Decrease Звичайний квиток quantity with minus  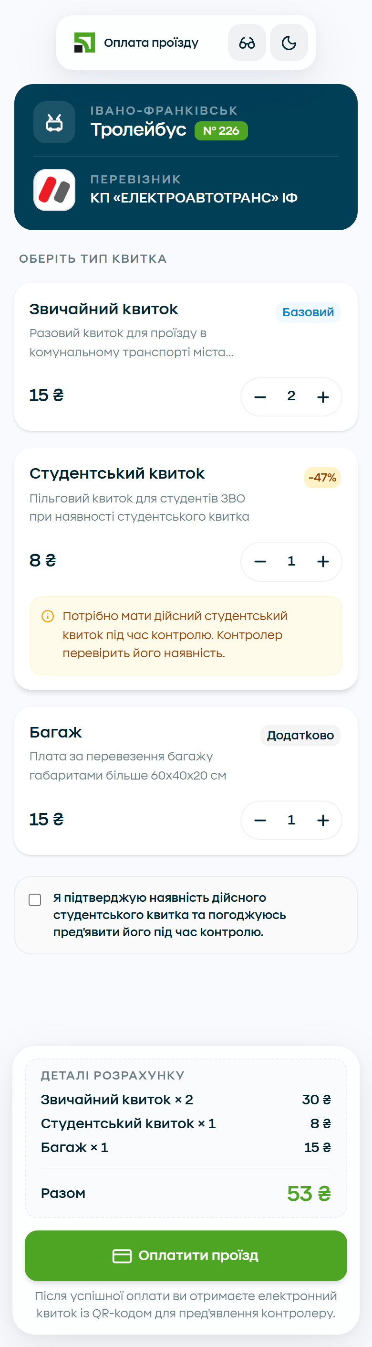point(260,397)
